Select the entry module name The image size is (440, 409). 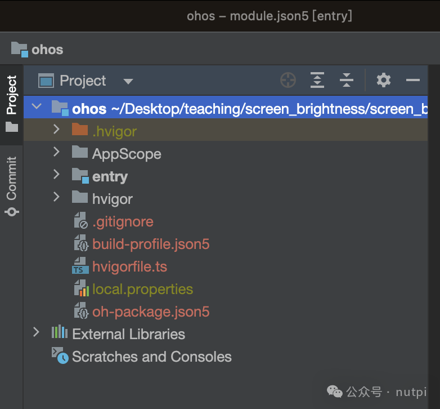click(x=110, y=177)
